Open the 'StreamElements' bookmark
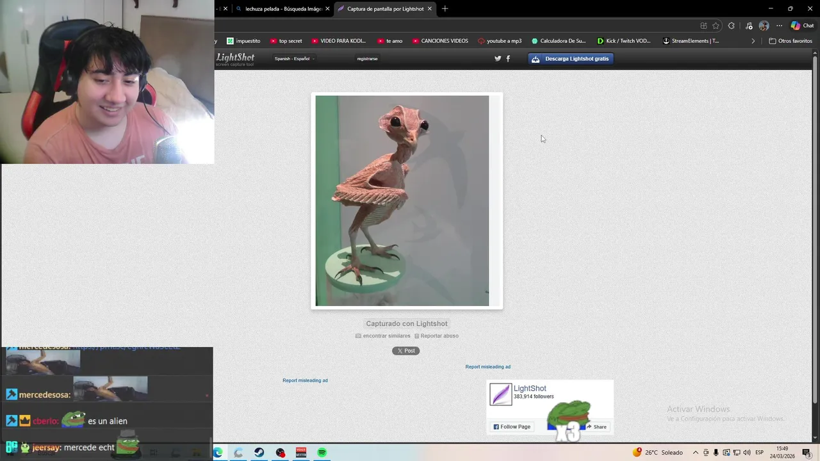 691,41
